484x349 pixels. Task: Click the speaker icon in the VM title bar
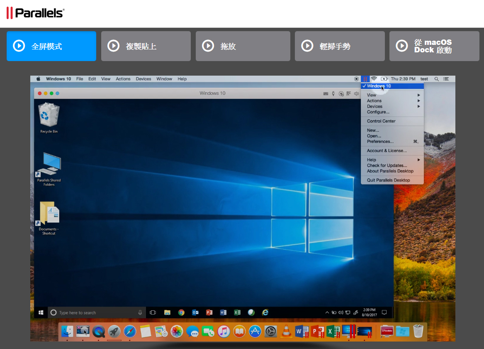356,93
